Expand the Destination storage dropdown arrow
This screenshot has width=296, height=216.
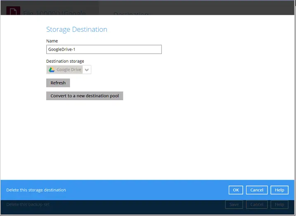87,70
